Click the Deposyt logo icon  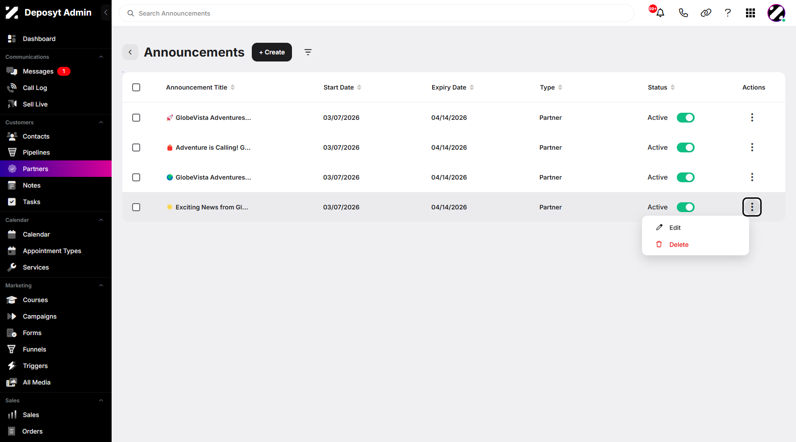pos(12,12)
